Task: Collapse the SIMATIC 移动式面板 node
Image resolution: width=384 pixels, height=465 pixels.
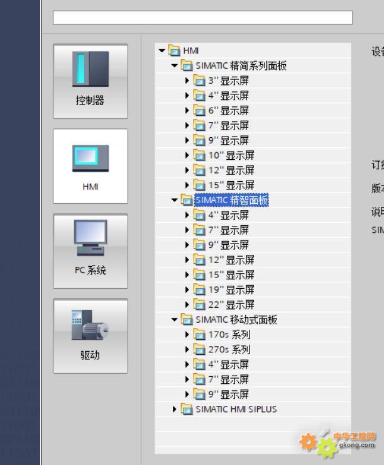Action: pos(175,320)
